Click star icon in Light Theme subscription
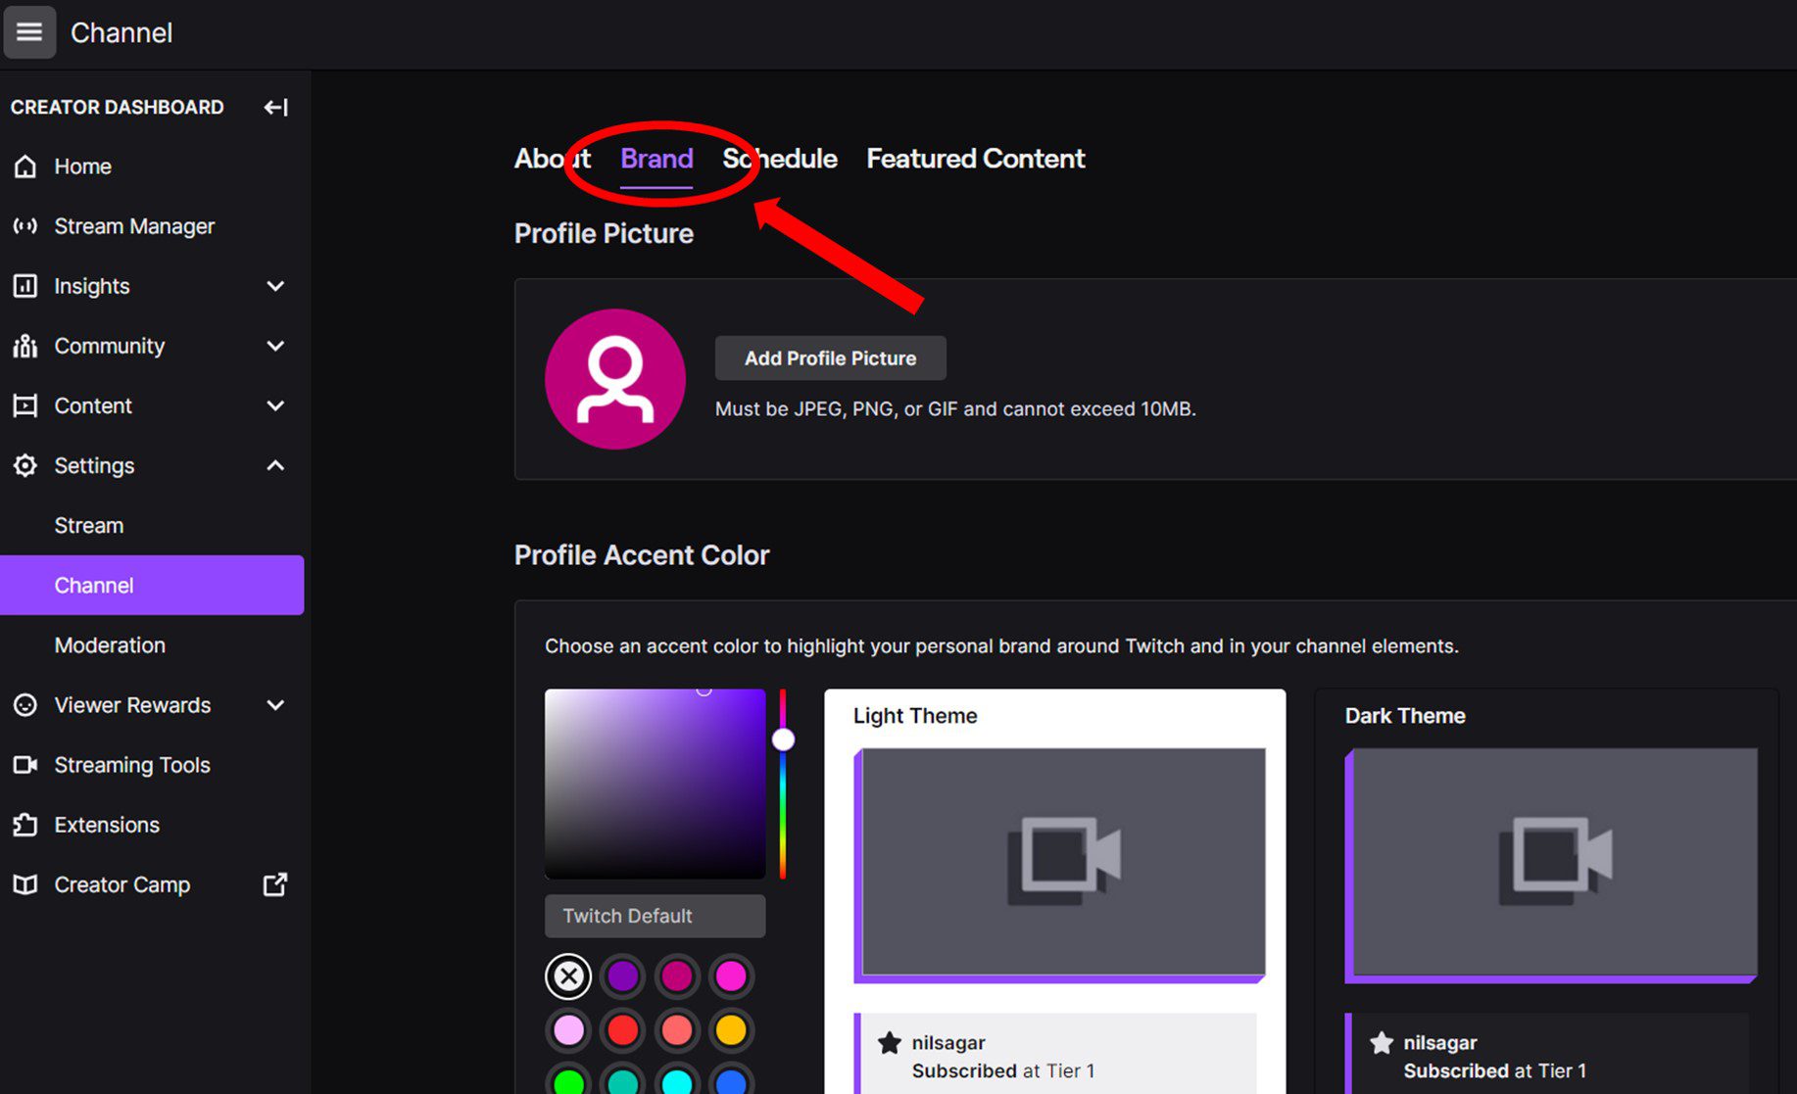1797x1094 pixels. [890, 1043]
